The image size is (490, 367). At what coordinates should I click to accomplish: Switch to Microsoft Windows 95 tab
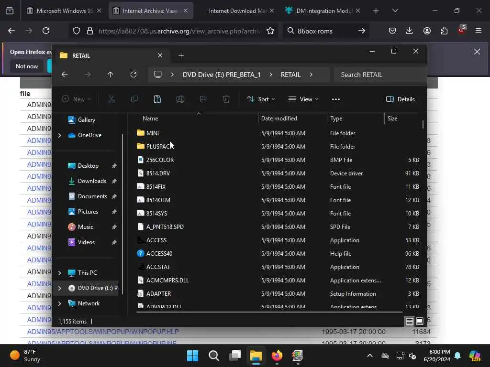[64, 11]
